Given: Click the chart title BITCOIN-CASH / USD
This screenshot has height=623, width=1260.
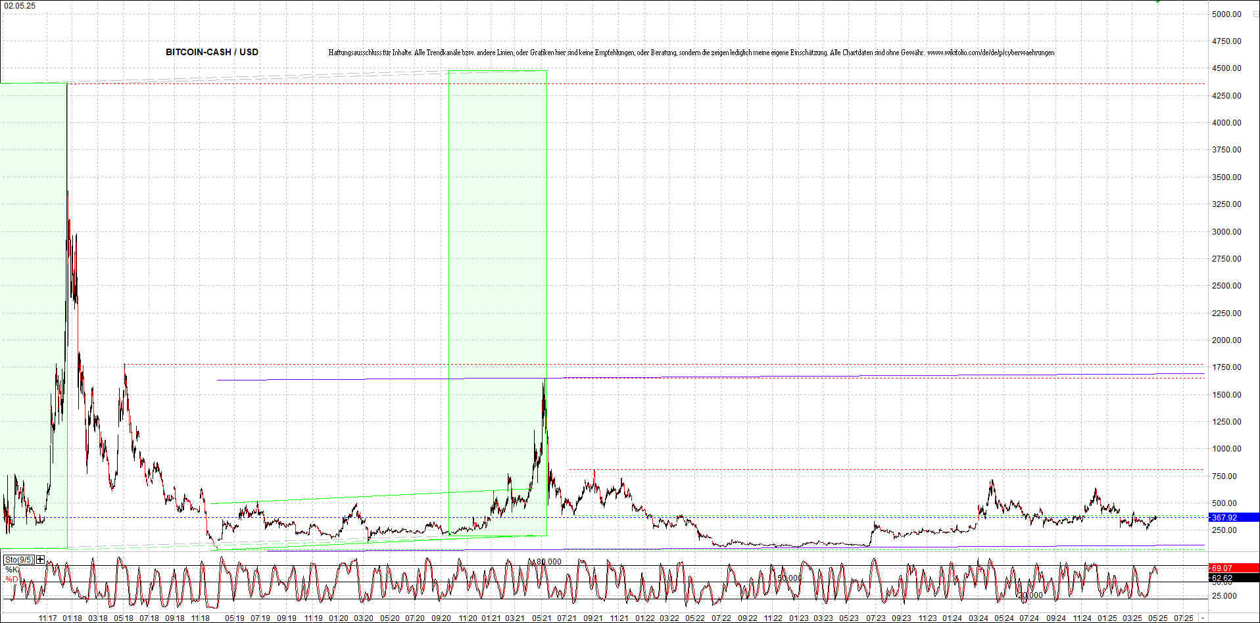Looking at the screenshot, I should tap(212, 52).
